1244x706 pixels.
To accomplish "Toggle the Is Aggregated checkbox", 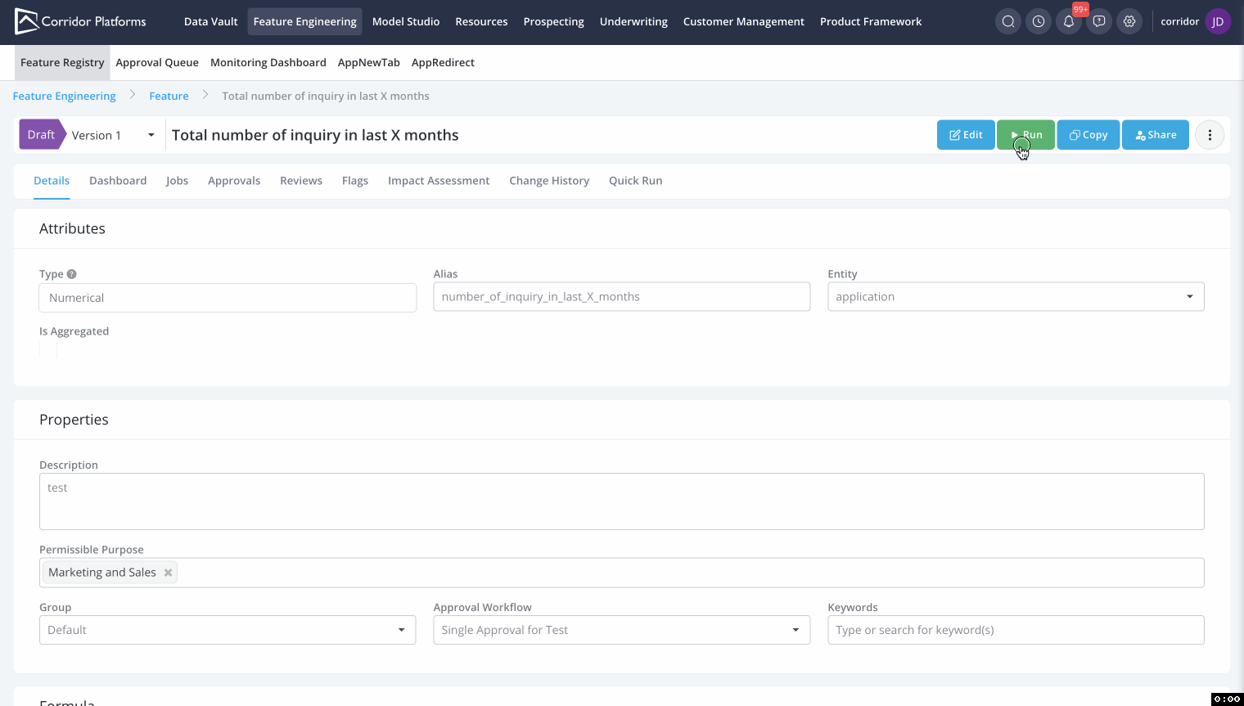I will pos(48,350).
